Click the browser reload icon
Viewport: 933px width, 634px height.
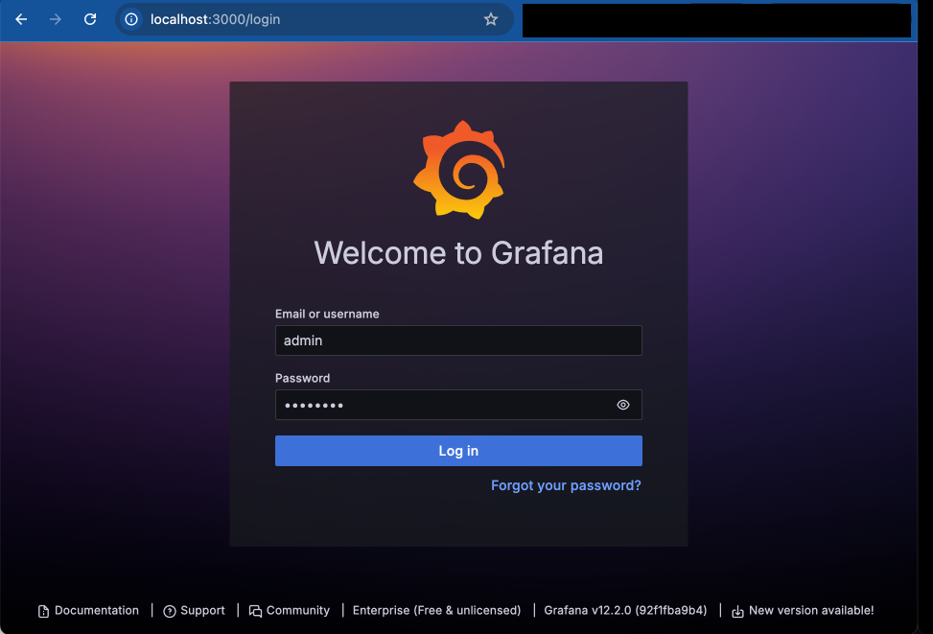pos(89,18)
